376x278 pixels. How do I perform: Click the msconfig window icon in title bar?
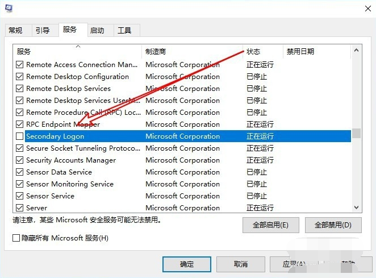pos(9,9)
